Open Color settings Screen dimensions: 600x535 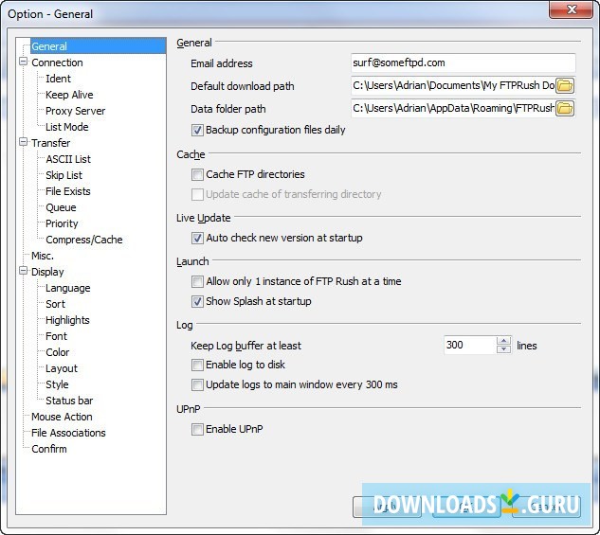point(58,352)
